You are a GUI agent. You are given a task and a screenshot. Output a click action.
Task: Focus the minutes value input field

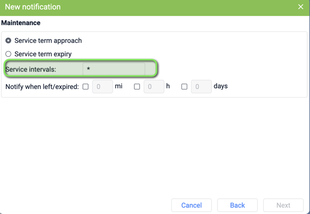click(x=103, y=87)
